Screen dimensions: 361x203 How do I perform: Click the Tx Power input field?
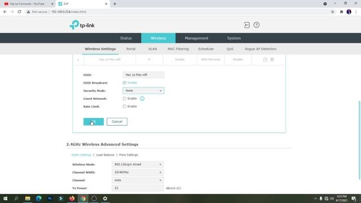[x=138, y=188]
